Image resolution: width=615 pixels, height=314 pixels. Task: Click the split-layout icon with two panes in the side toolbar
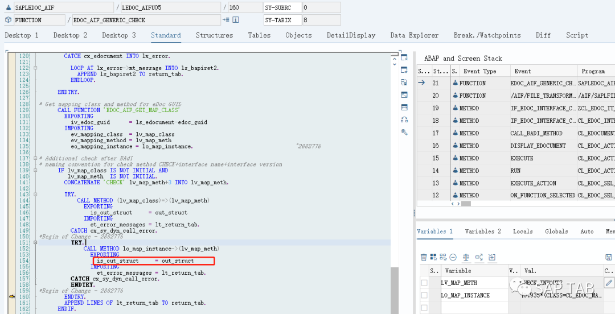click(x=404, y=108)
